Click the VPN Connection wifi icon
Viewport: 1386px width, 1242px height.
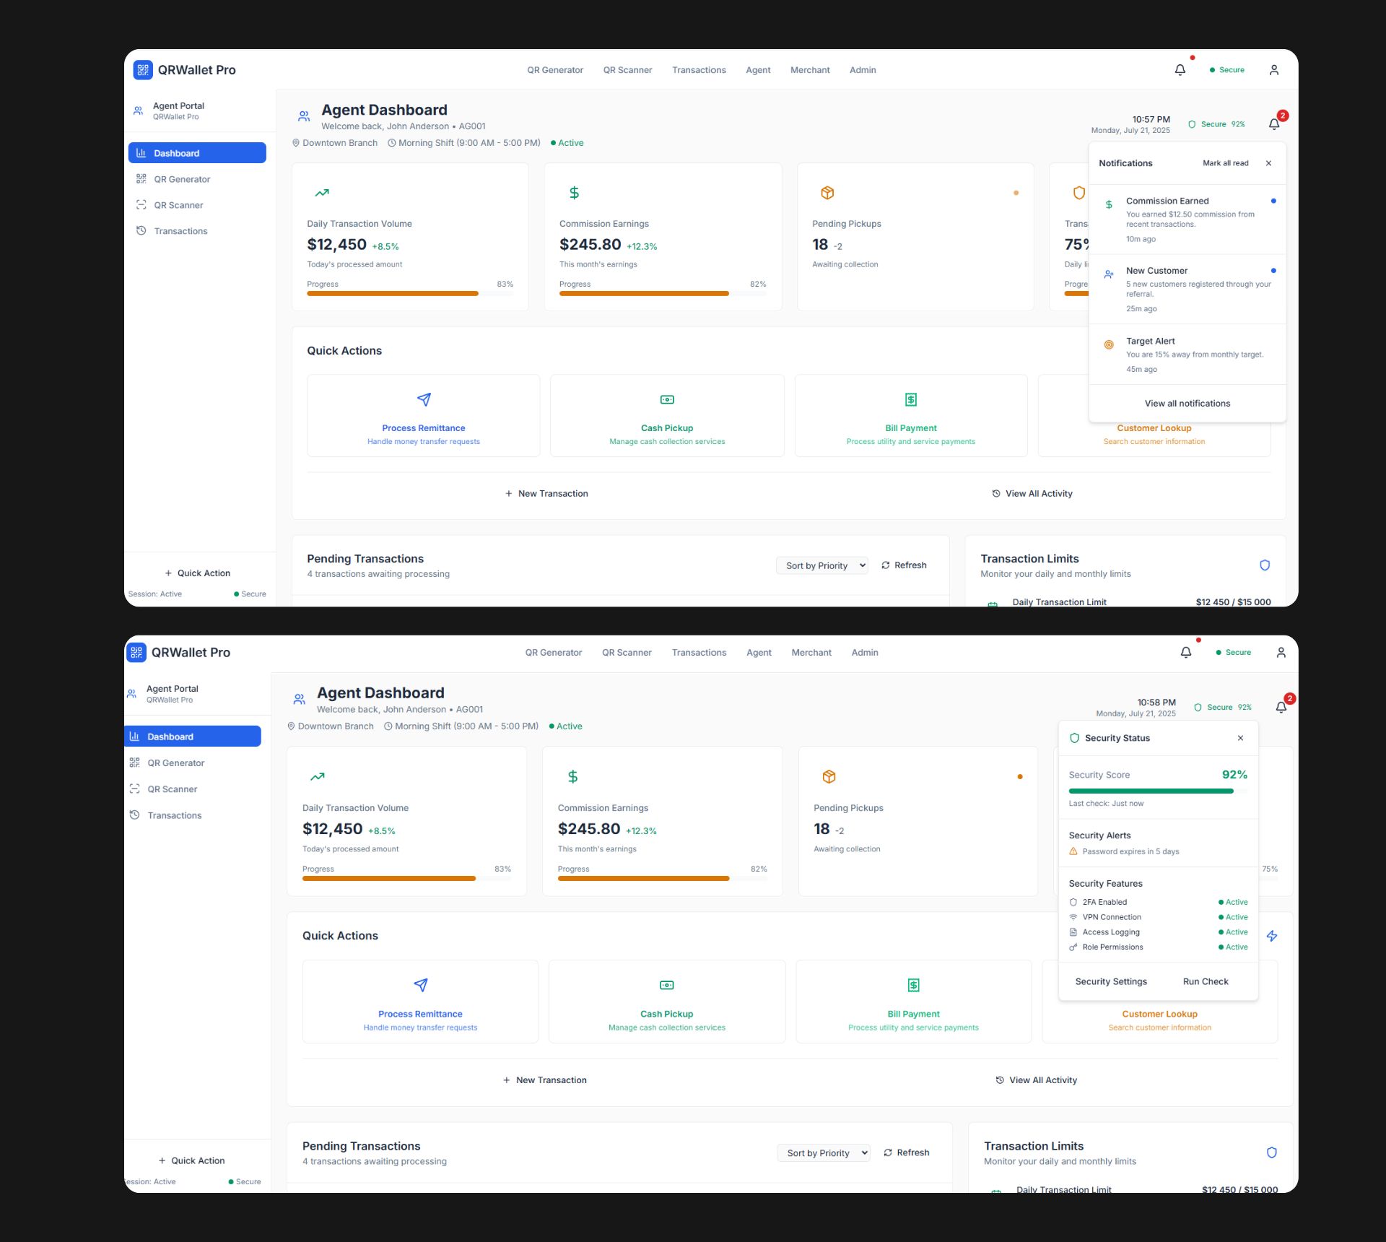[x=1073, y=917]
